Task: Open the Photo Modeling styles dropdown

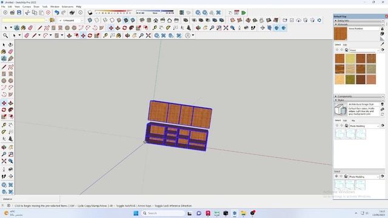Action: pos(364,126)
